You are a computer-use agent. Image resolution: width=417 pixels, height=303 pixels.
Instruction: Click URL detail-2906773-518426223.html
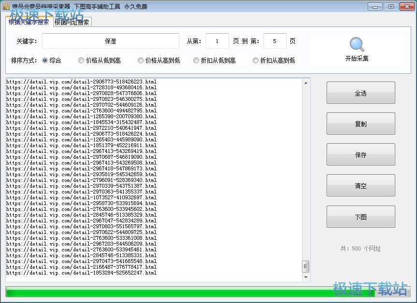pyautogui.click(x=81, y=82)
